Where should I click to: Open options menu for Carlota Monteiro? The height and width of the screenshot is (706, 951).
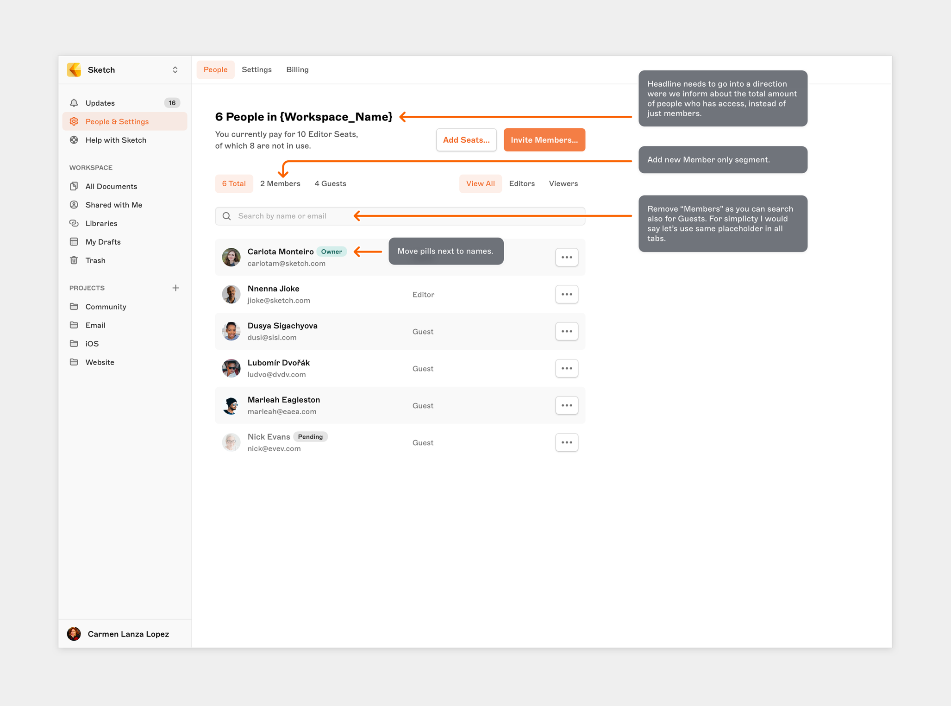pyautogui.click(x=566, y=257)
